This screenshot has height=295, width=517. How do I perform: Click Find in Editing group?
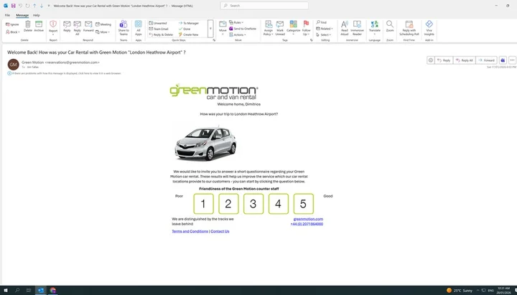pos(321,22)
